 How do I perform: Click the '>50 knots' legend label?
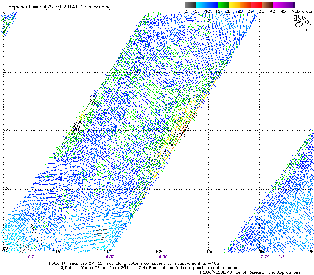click(x=302, y=11)
